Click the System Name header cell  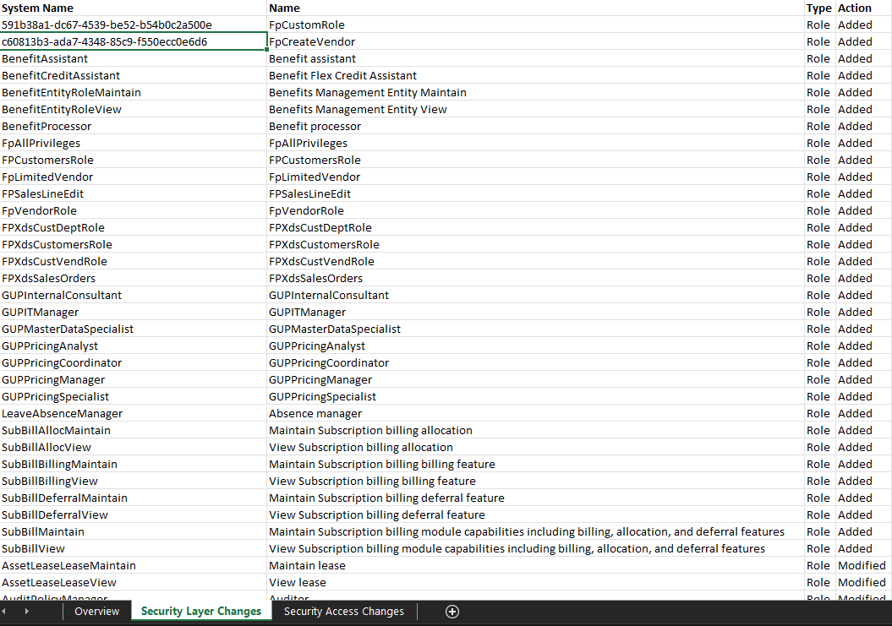point(133,8)
